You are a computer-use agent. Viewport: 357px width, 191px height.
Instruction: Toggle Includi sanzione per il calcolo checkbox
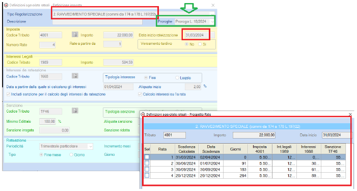click(x=9, y=94)
